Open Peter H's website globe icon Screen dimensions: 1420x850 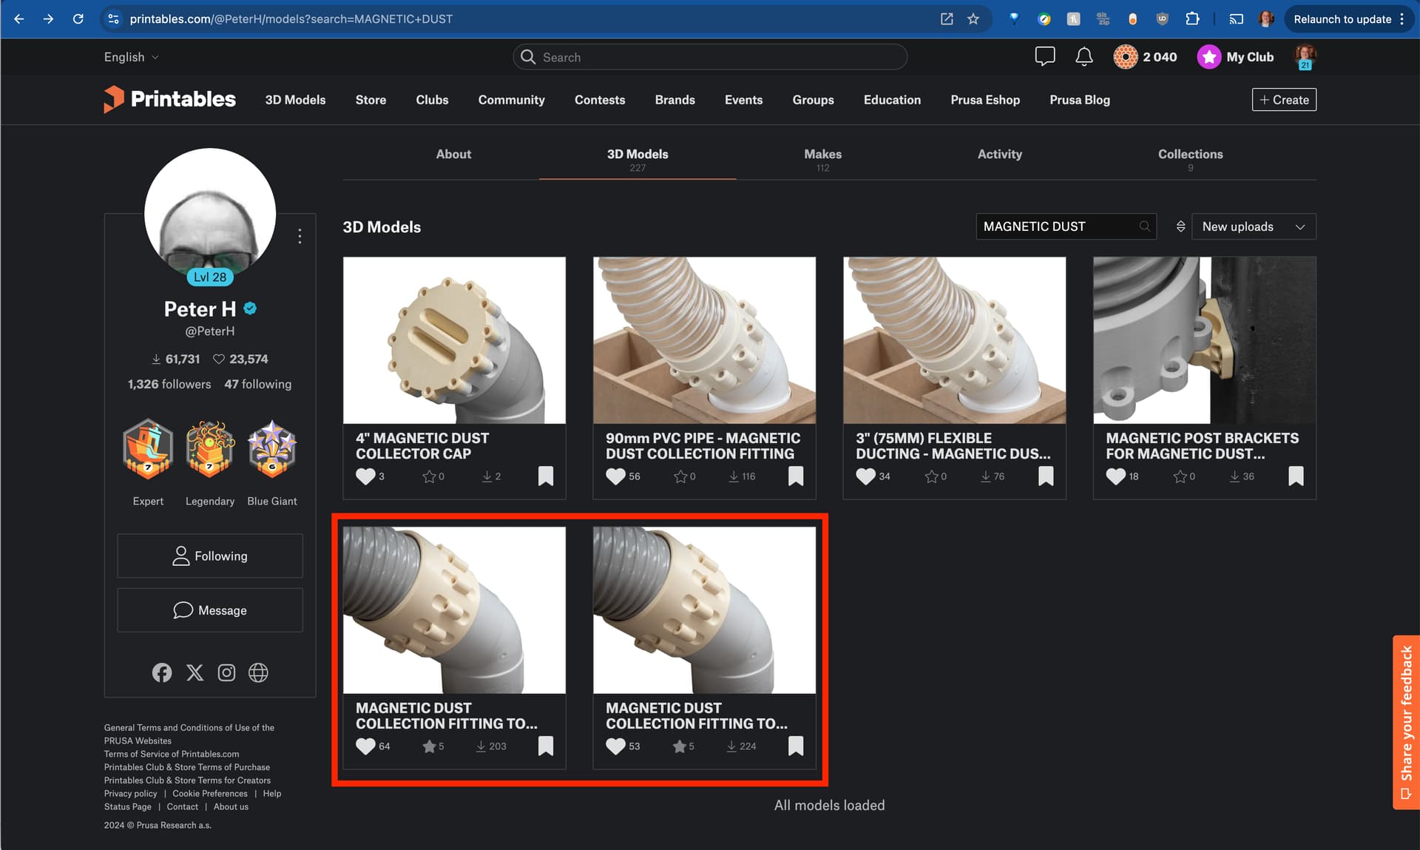click(258, 672)
